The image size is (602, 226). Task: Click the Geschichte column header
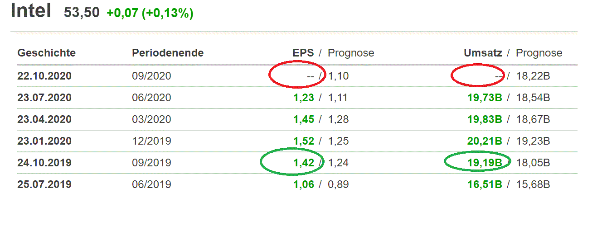[46, 53]
